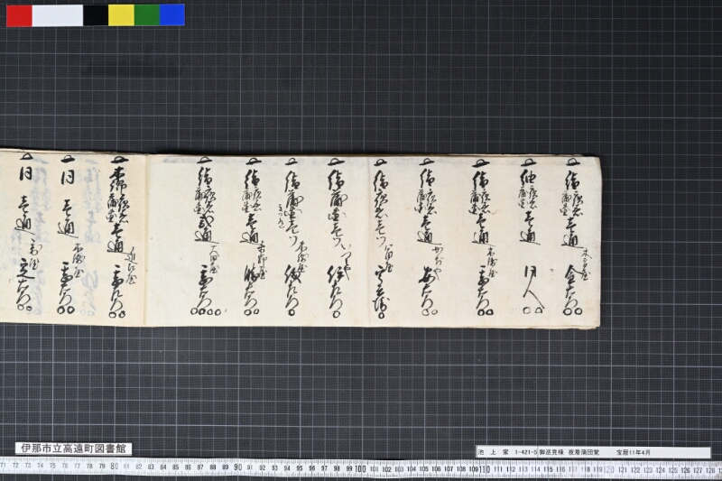
Task: Click the 80 mark on the ruler
Action: tap(115, 467)
